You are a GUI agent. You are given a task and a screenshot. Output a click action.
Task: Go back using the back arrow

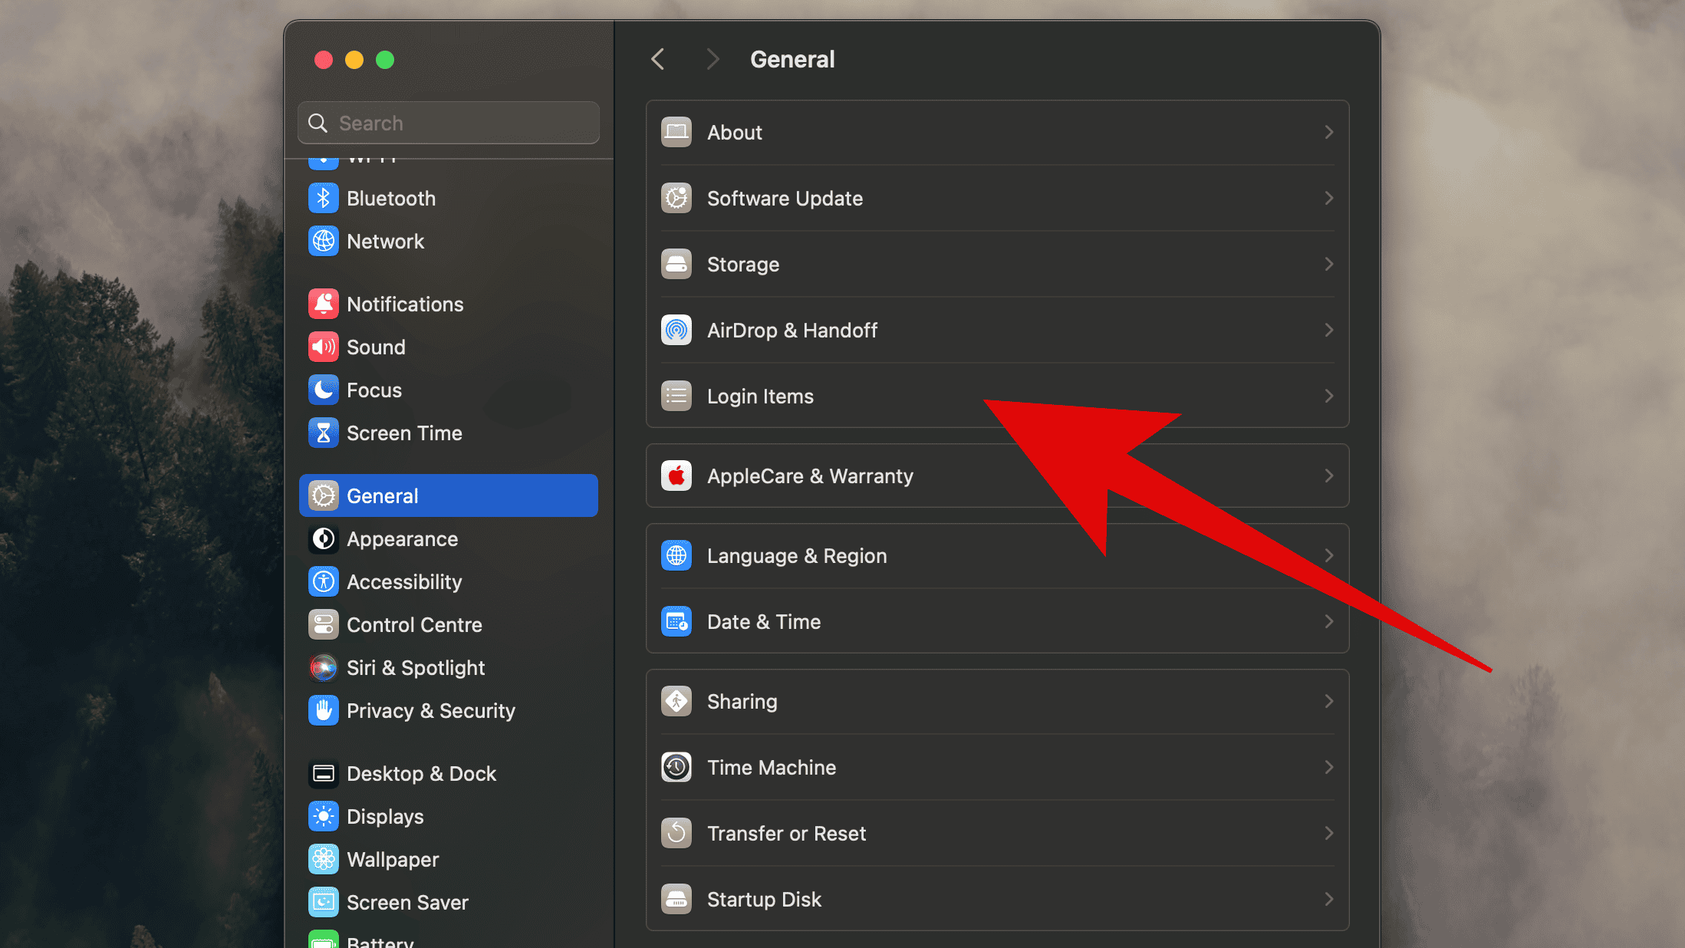[x=658, y=59]
